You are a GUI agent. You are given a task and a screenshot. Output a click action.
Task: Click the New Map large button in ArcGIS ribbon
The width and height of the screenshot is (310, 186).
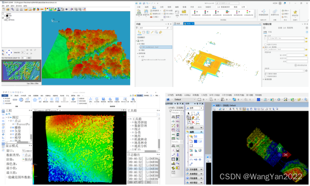point(139,12)
